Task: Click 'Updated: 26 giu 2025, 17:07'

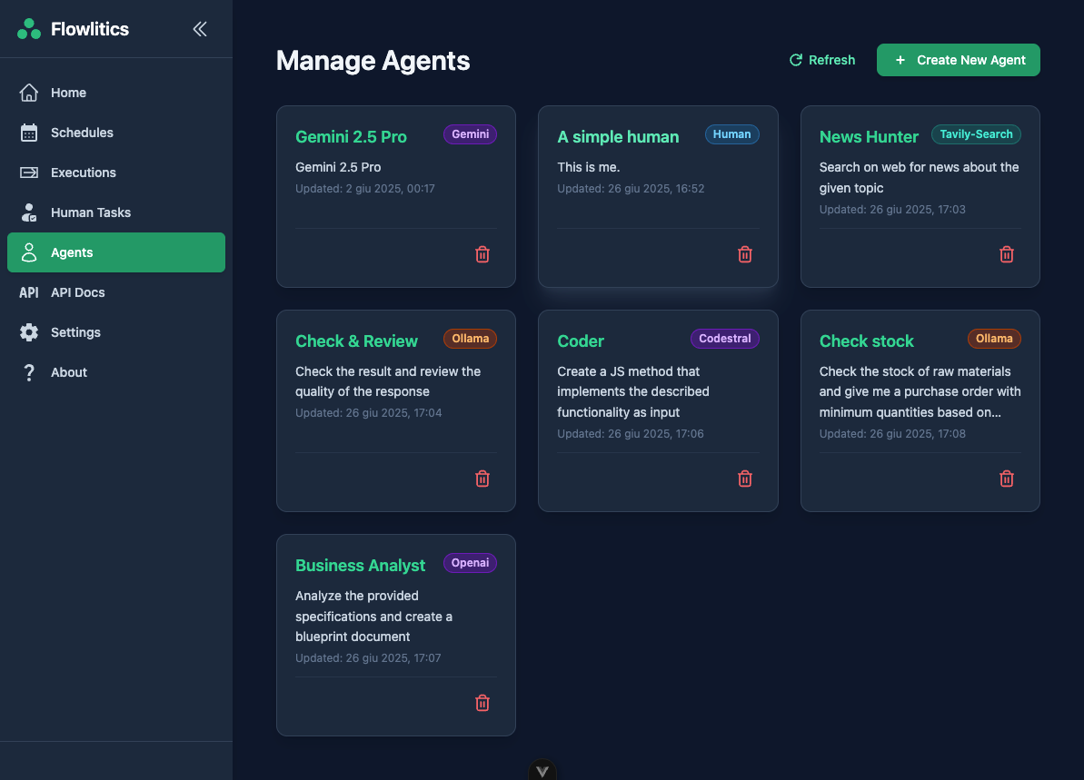Action: (368, 657)
